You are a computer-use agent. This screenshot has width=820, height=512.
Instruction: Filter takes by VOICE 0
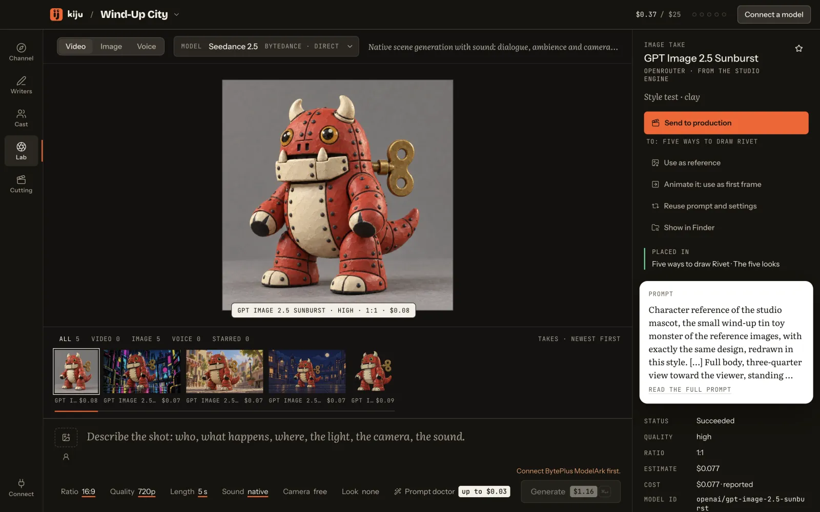186,339
